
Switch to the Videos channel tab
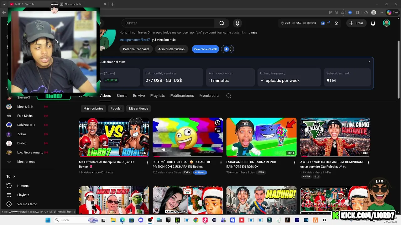105,96
